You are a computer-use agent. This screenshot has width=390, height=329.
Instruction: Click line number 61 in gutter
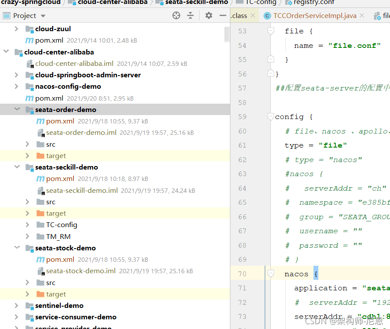tap(242, 145)
